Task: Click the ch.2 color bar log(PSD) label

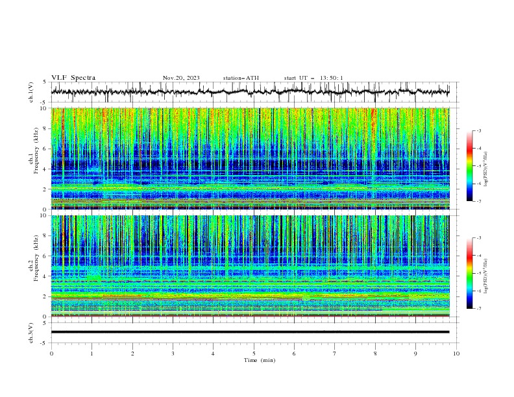Action: point(485,276)
